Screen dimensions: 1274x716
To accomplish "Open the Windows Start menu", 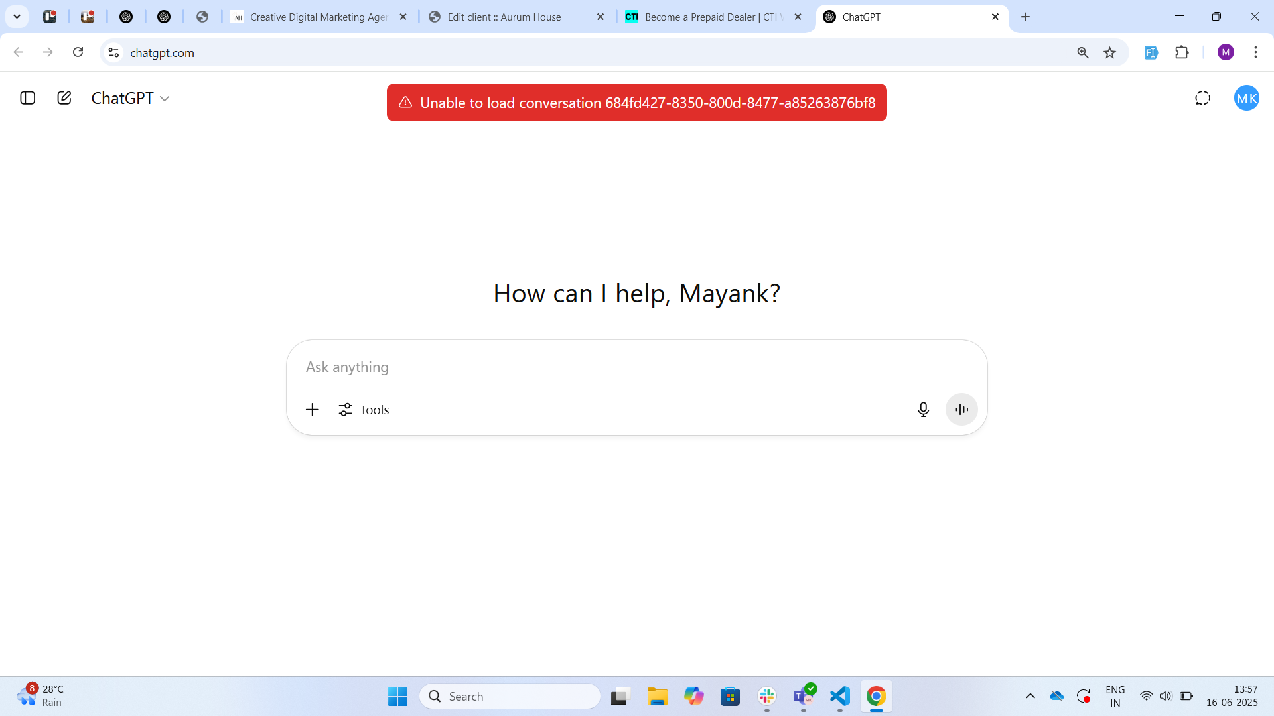I will [x=397, y=697].
